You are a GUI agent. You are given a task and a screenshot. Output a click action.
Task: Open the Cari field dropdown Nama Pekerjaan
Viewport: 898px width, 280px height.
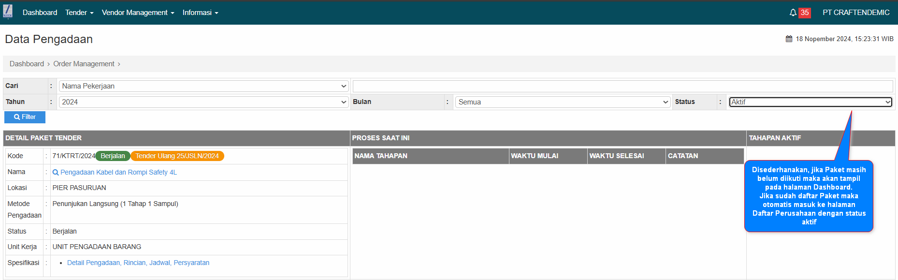[203, 86]
